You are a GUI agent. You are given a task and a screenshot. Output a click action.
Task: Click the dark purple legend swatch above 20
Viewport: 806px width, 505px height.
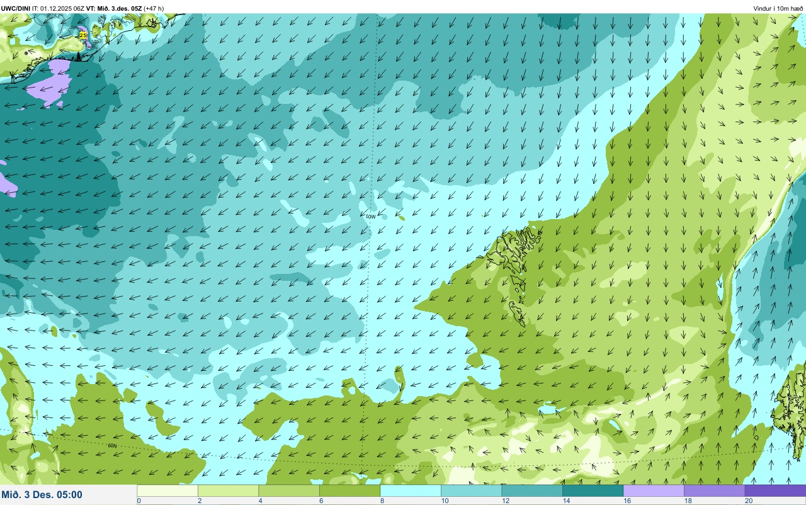click(775, 491)
